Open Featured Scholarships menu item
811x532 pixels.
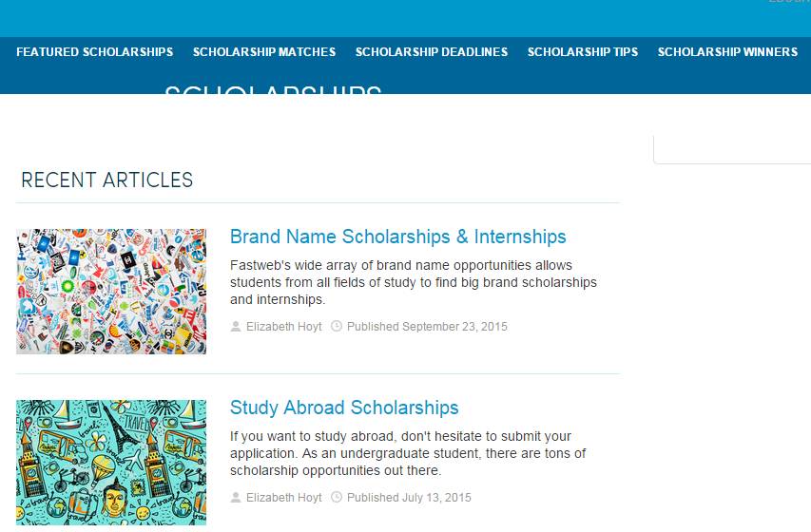click(94, 52)
